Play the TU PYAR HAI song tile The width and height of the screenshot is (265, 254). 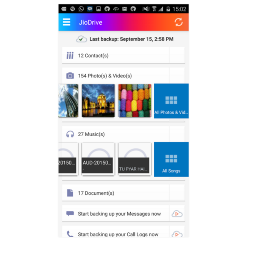pyautogui.click(x=135, y=159)
